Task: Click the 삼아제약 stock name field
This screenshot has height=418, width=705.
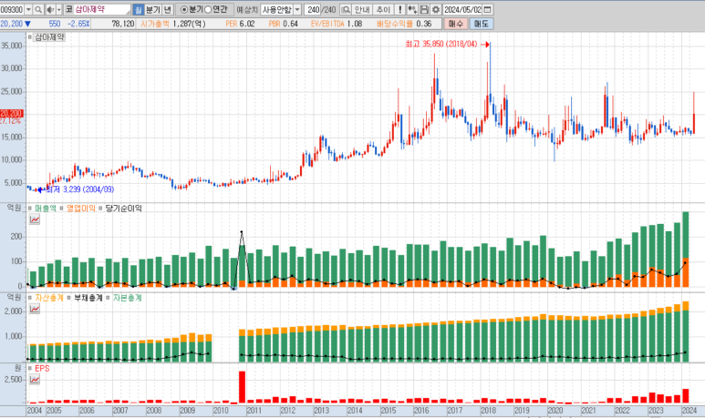Action: [x=102, y=9]
